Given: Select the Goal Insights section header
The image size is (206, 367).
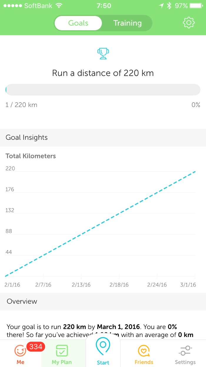Looking at the screenshot, I should click(x=27, y=137).
